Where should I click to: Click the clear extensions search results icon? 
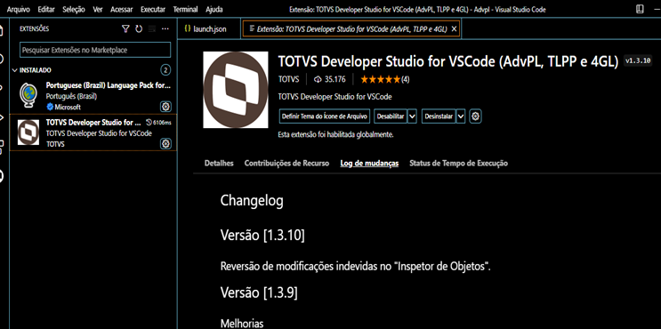(x=152, y=28)
